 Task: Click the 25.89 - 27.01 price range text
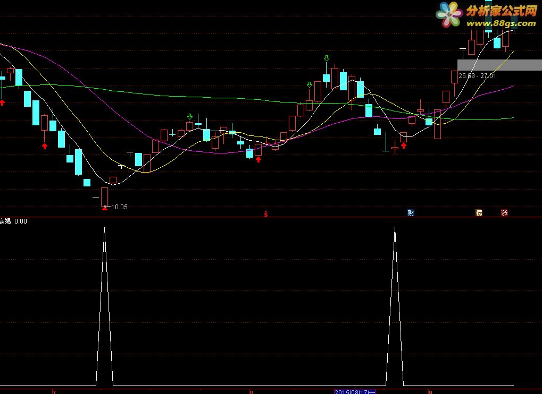click(477, 76)
